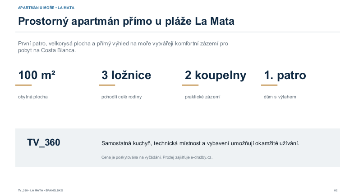This screenshot has width=354, height=195.
Task: Select the footer text TV_360 • LA MATA • ŠPANĚLSKO
Action: click(41, 191)
